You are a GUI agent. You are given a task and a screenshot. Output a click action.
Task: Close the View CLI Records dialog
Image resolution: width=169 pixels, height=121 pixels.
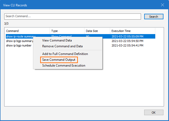162,5
